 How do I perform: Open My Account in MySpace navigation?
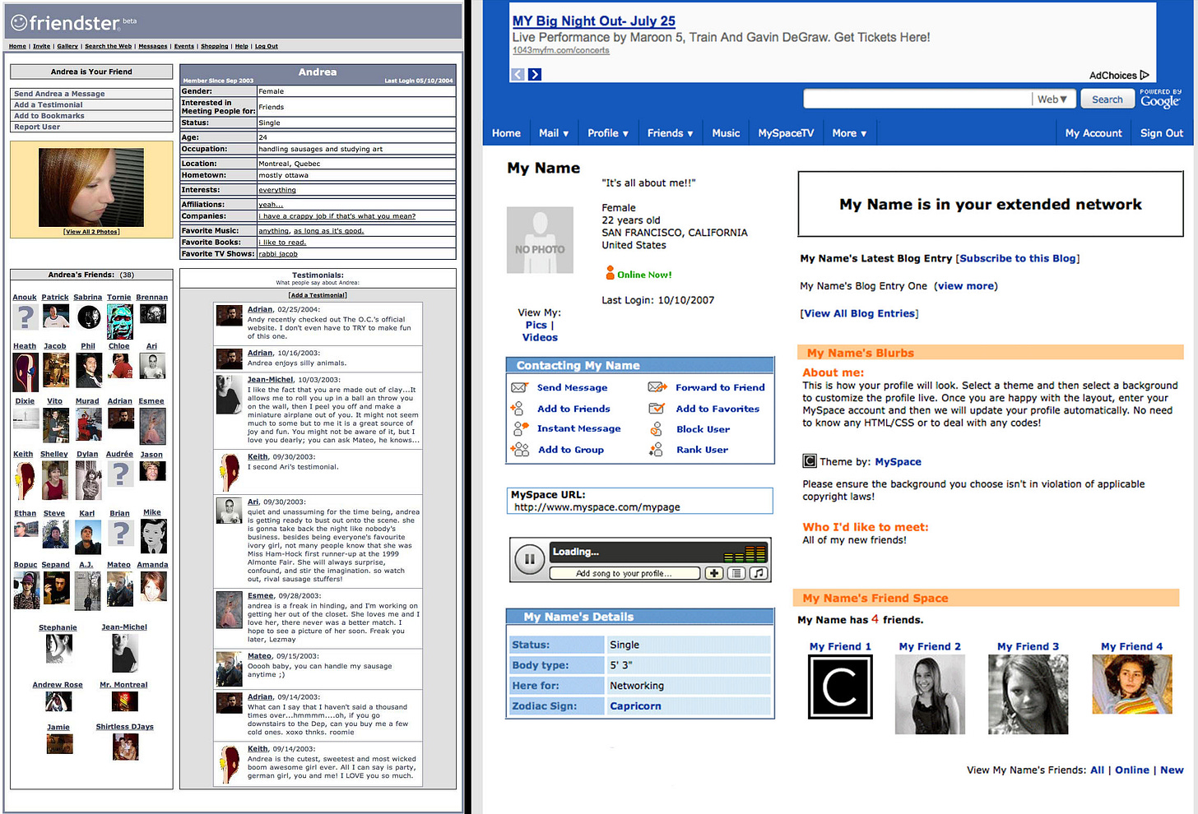1094,132
